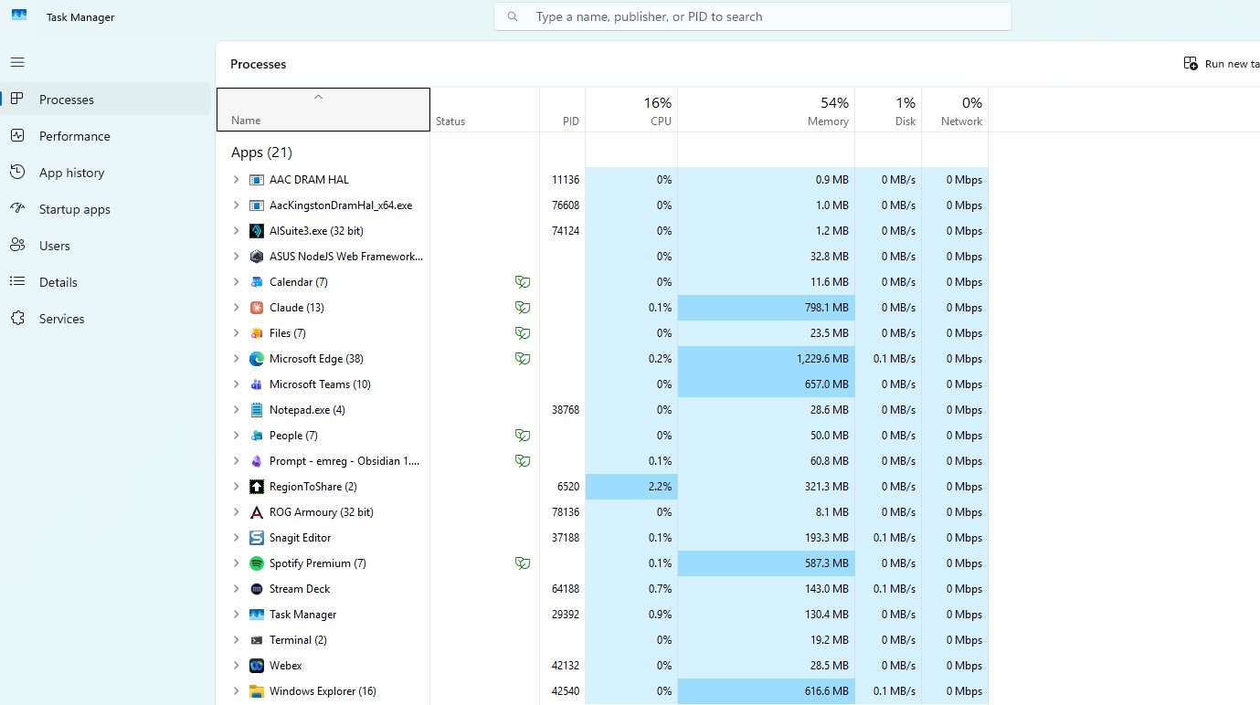Expand the Calendar (7) process group
The height and width of the screenshot is (705, 1260).
(236, 282)
